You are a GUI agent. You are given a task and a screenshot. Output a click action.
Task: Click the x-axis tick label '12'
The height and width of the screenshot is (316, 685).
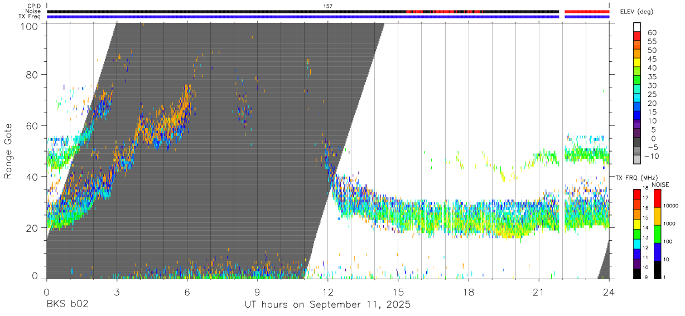[x=327, y=292]
